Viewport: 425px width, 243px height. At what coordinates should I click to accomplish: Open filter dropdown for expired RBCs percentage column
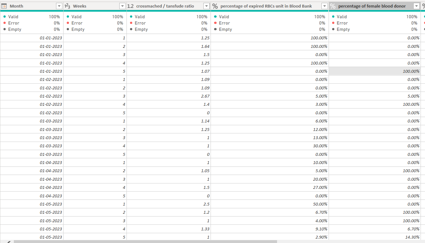click(x=325, y=6)
